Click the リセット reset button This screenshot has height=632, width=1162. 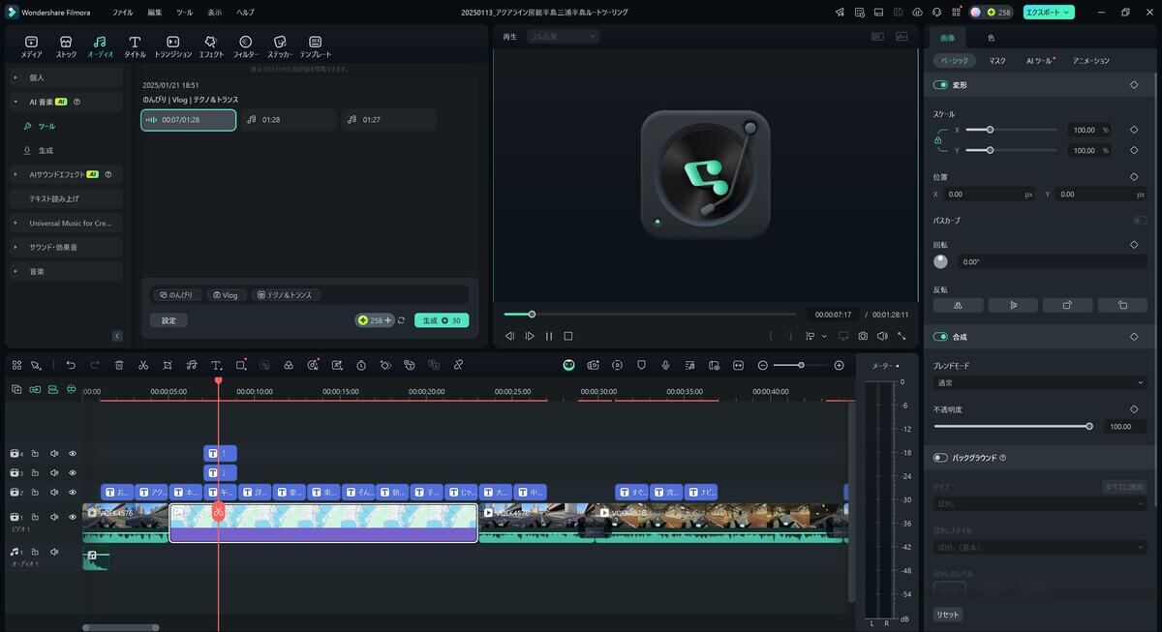tap(948, 615)
